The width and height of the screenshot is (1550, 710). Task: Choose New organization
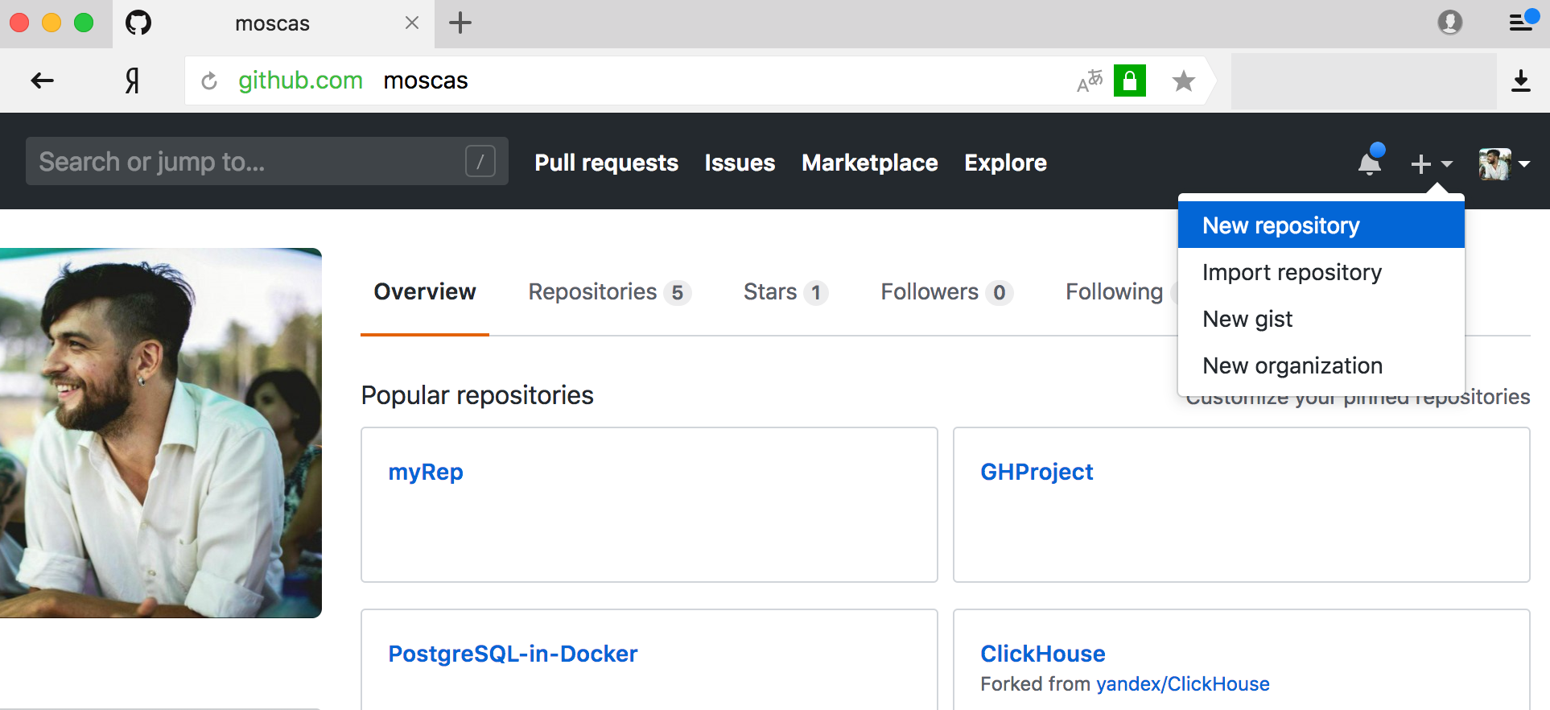pyautogui.click(x=1321, y=365)
